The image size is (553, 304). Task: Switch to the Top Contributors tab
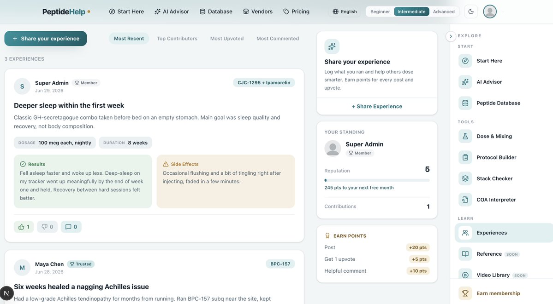(177, 38)
